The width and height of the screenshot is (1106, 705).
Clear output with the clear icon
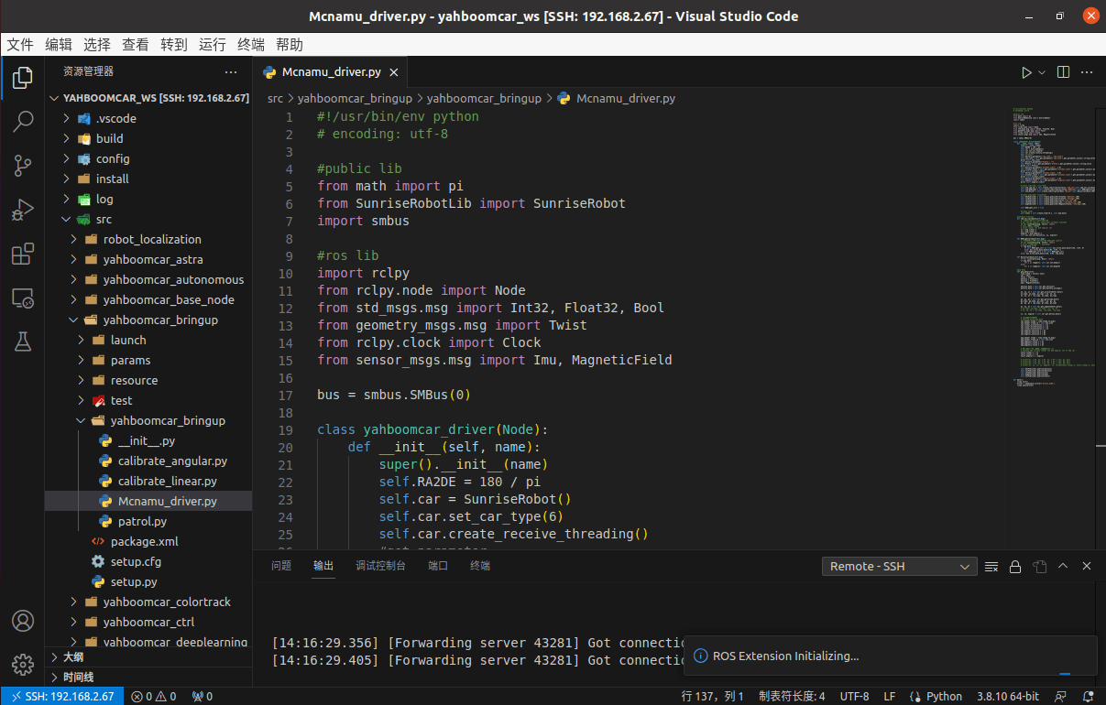pyautogui.click(x=991, y=567)
